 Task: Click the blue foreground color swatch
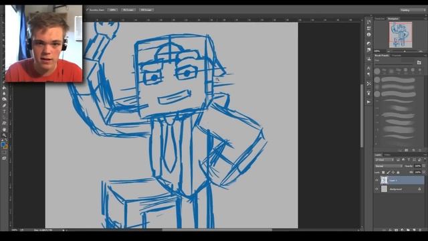tap(3, 145)
